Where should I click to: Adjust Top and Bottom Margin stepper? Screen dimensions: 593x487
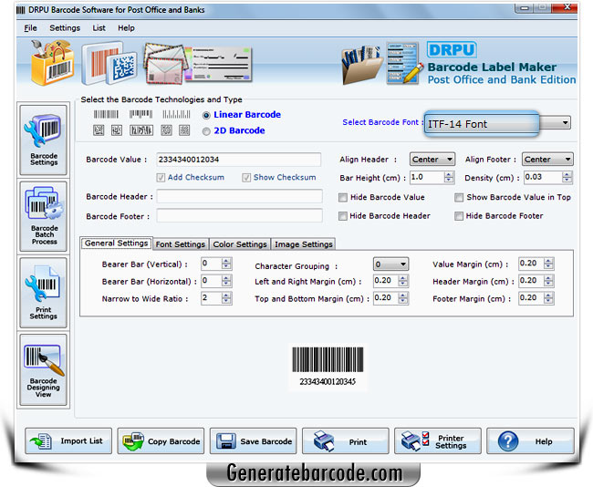click(x=403, y=298)
